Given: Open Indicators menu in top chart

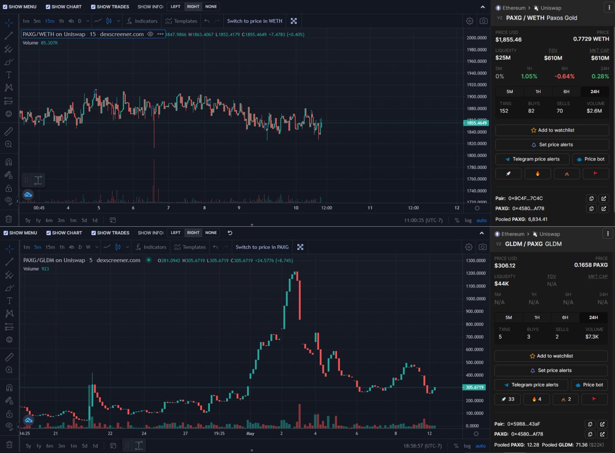Looking at the screenshot, I should pos(142,21).
